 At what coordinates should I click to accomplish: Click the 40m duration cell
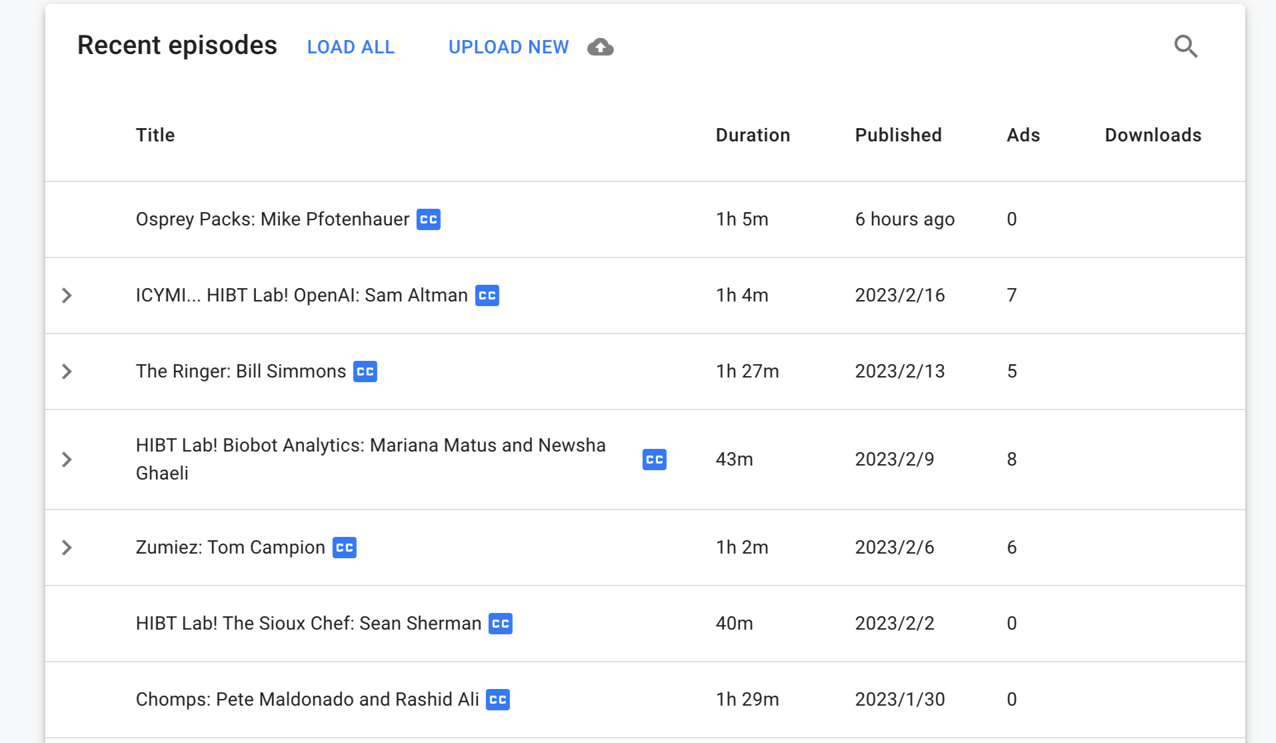coord(735,624)
